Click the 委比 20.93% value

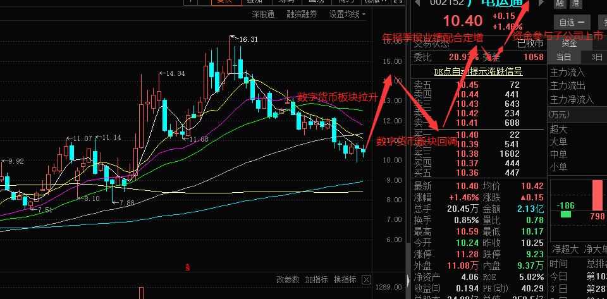(x=463, y=58)
